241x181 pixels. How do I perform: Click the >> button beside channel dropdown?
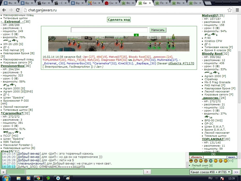236,172
